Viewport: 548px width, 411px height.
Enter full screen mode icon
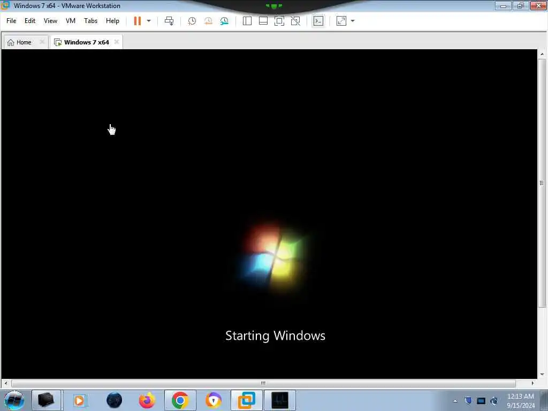pos(279,21)
